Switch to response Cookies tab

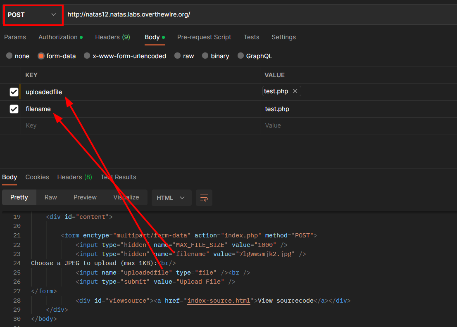point(37,177)
